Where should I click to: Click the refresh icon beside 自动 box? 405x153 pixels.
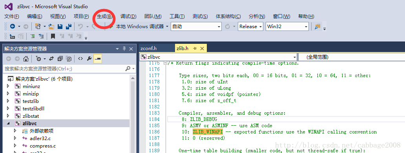click(228, 26)
